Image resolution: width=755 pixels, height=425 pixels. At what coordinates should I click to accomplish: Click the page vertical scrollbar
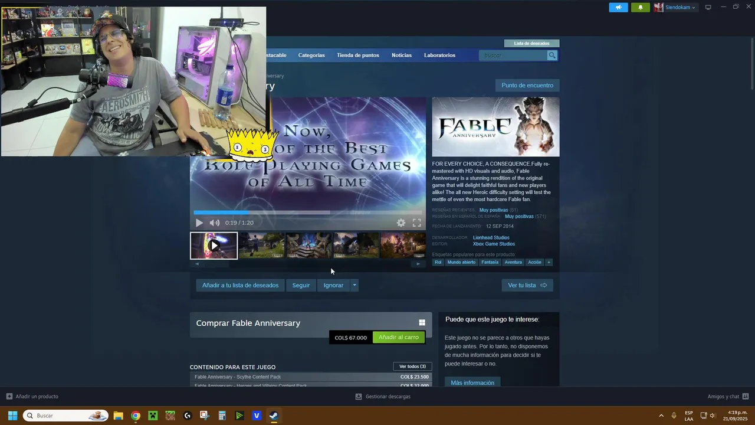coord(752,64)
